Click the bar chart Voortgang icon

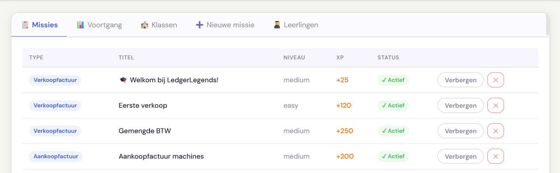pyautogui.click(x=80, y=25)
